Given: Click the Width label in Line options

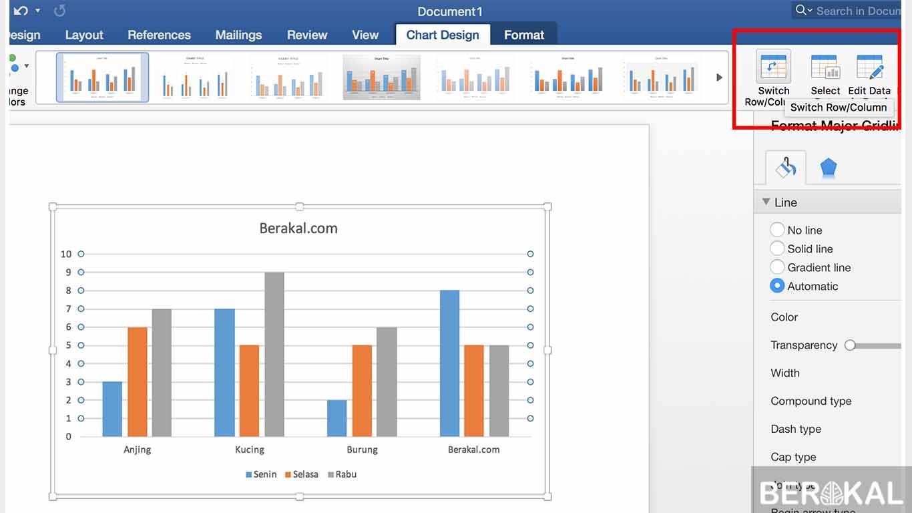Looking at the screenshot, I should [x=785, y=373].
